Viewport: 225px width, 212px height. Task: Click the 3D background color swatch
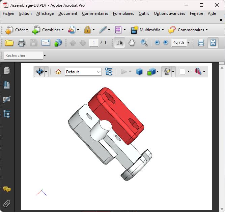[182, 72]
